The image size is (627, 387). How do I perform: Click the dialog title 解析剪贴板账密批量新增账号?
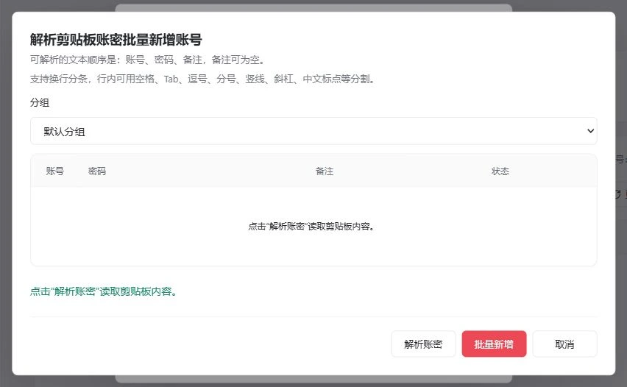[116, 40]
